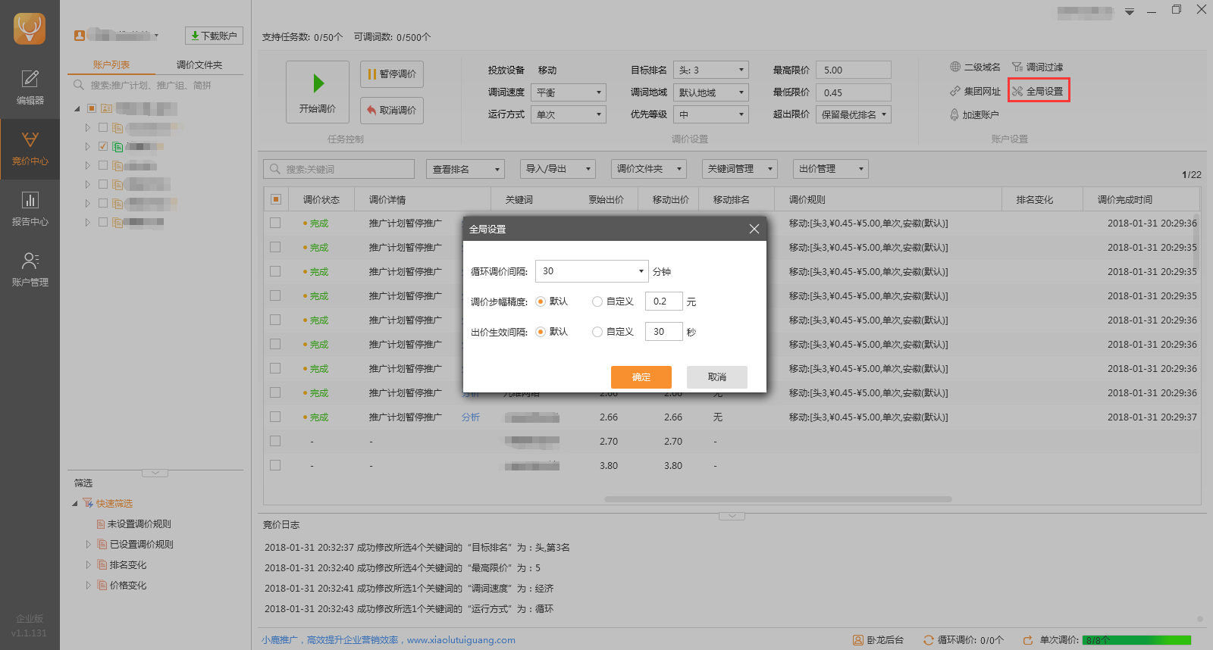1213x650 pixels.
Task: Switch to 调价文件夹 tab
Action: click(199, 64)
